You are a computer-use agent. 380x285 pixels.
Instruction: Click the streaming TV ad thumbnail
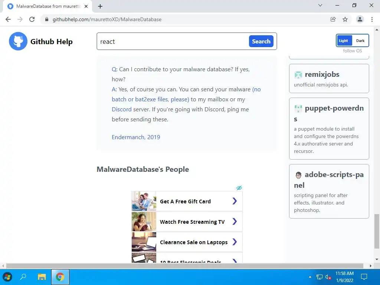click(144, 222)
